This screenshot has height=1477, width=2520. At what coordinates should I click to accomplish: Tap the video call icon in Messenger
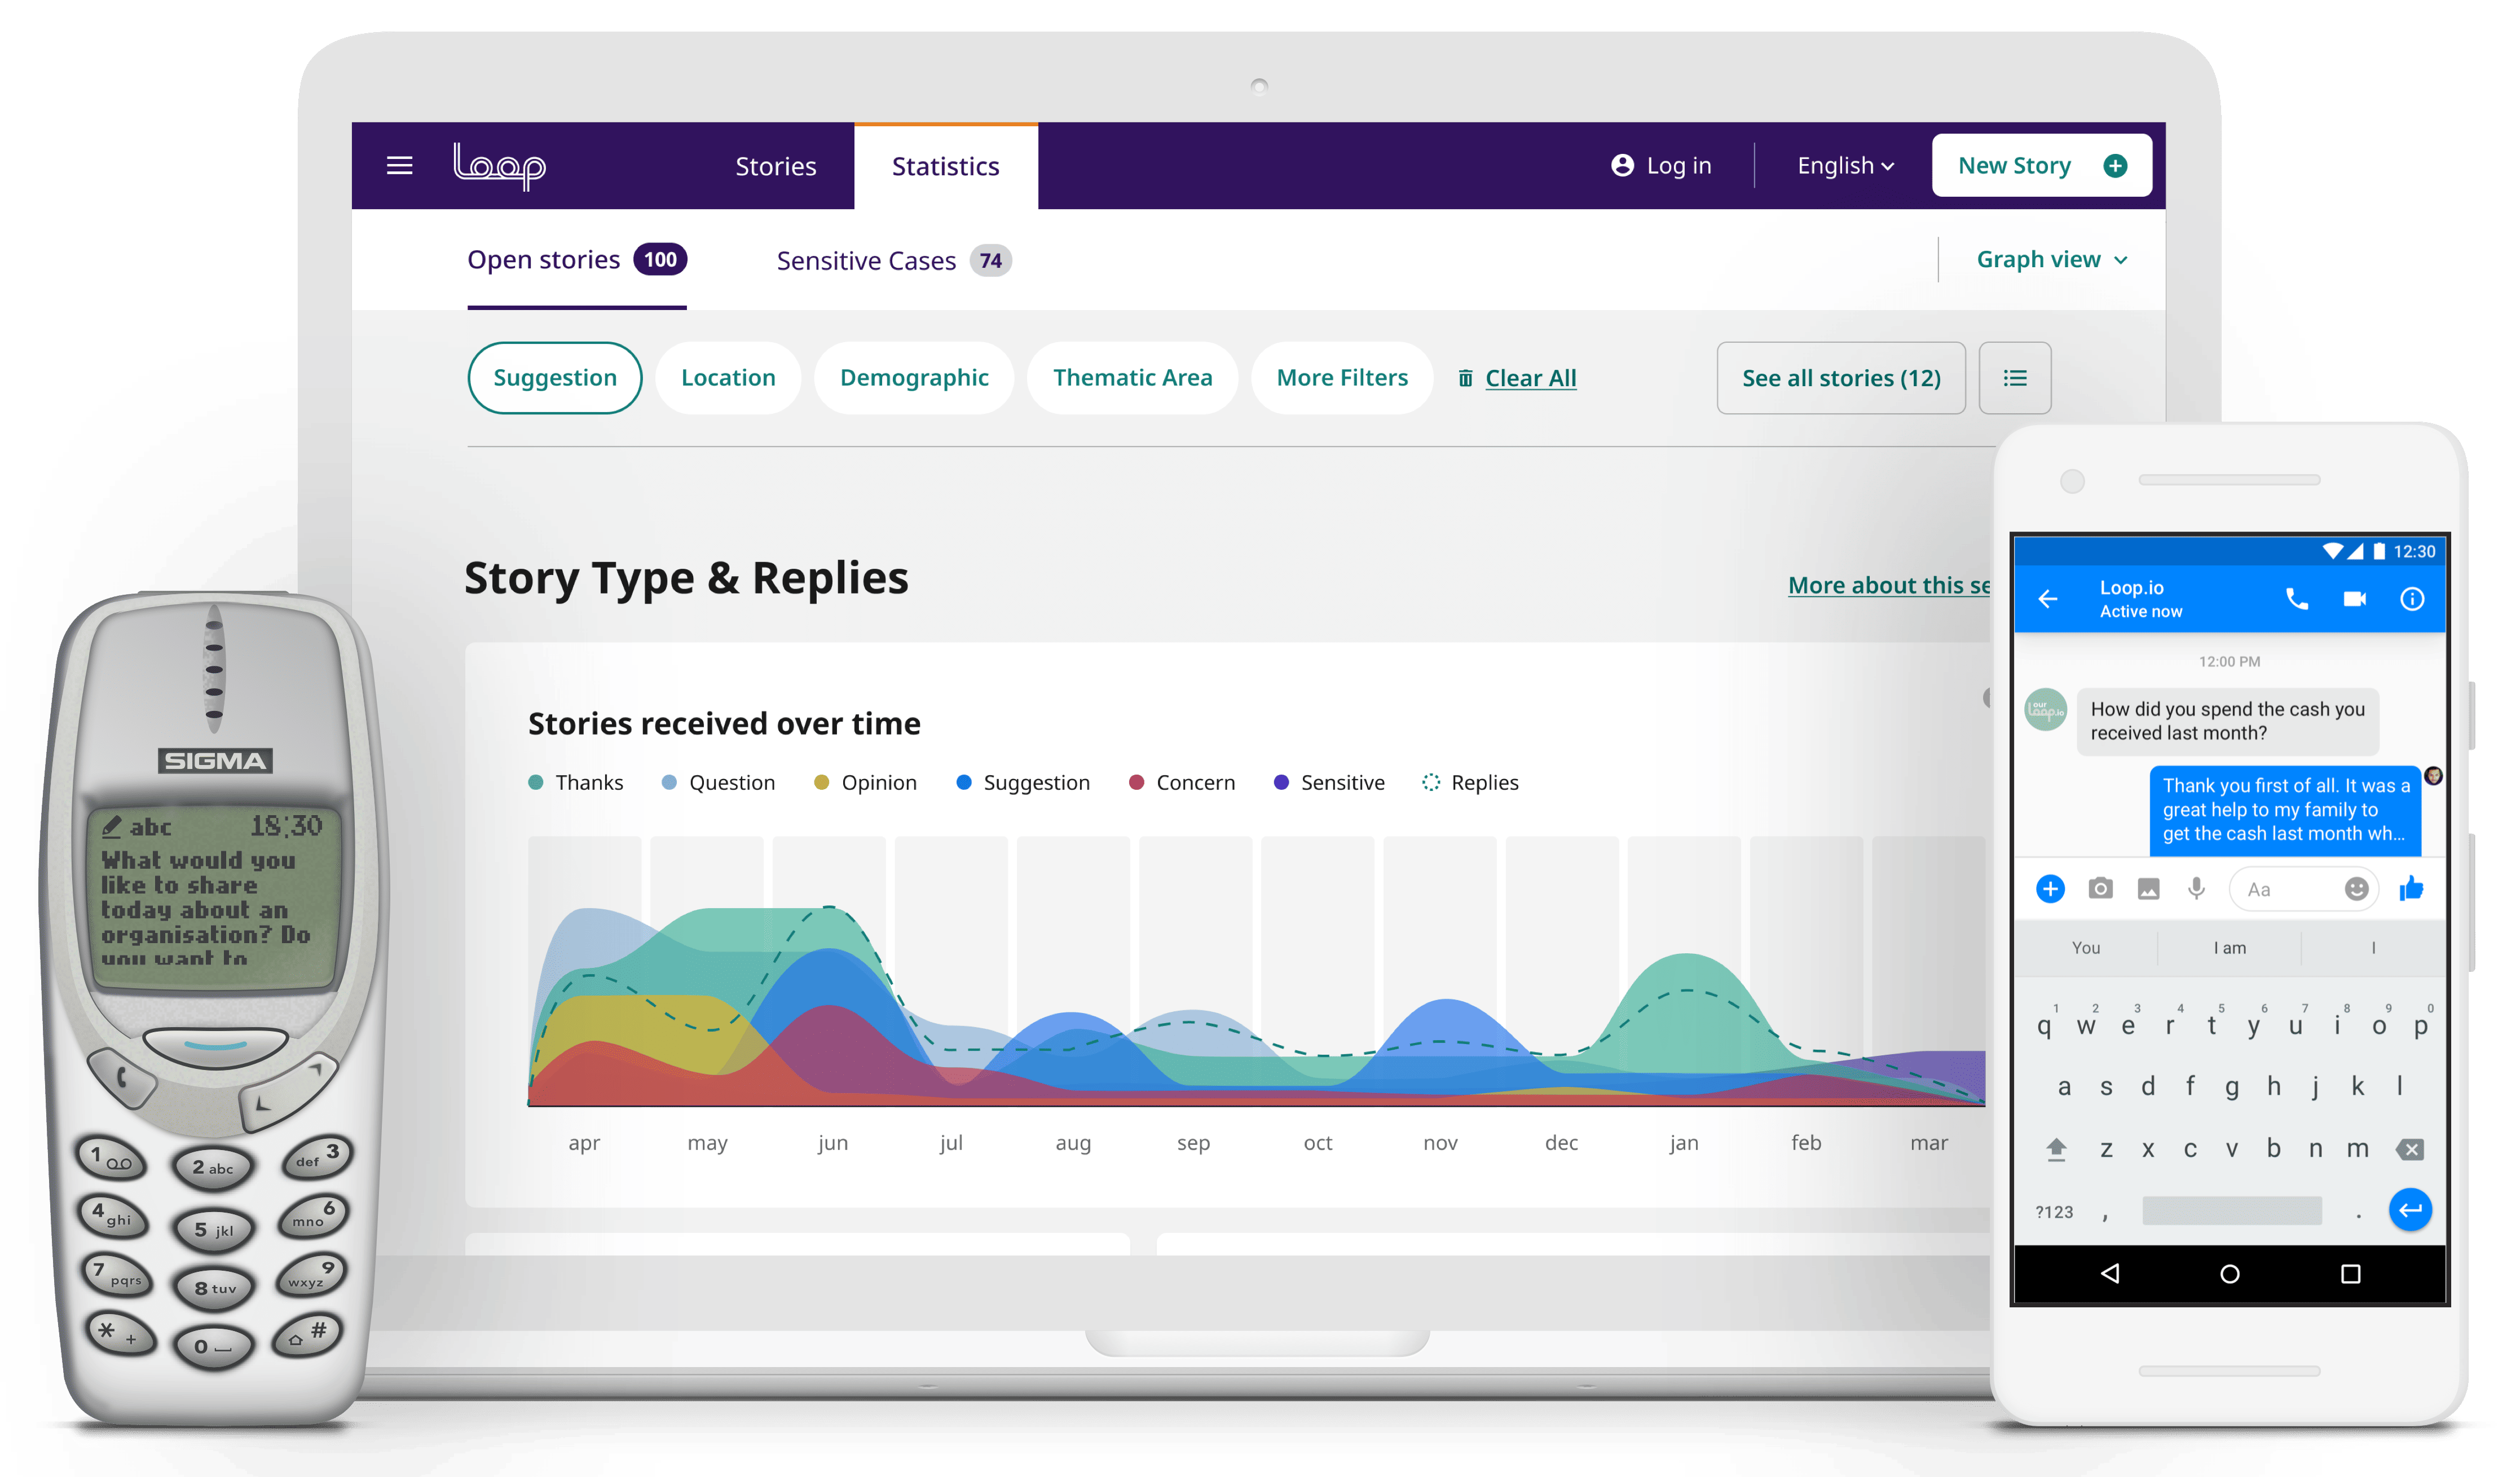click(x=2354, y=600)
